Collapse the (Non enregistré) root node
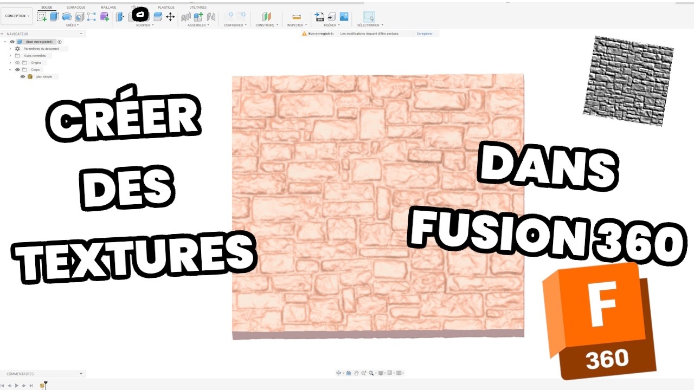The height and width of the screenshot is (390, 694). (x=5, y=42)
